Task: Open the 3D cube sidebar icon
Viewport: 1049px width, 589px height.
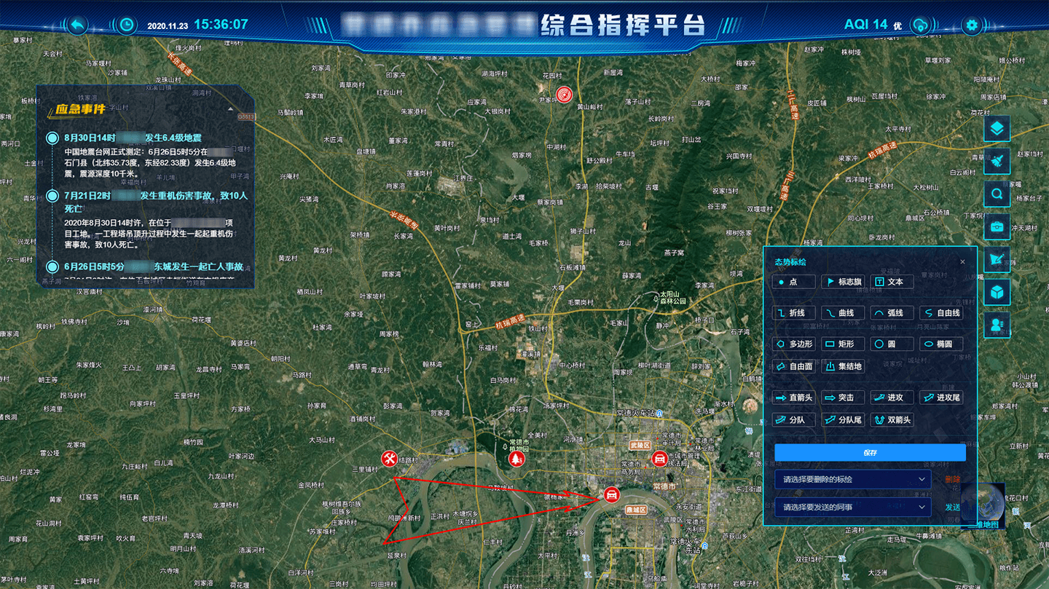Action: click(997, 292)
